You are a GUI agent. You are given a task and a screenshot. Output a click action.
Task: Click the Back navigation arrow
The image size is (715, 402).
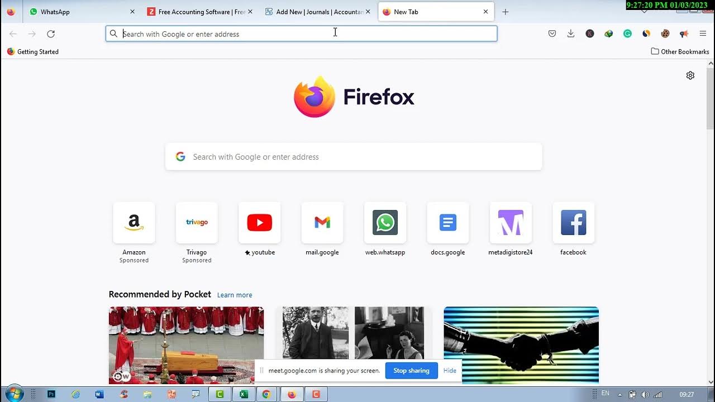pyautogui.click(x=13, y=34)
